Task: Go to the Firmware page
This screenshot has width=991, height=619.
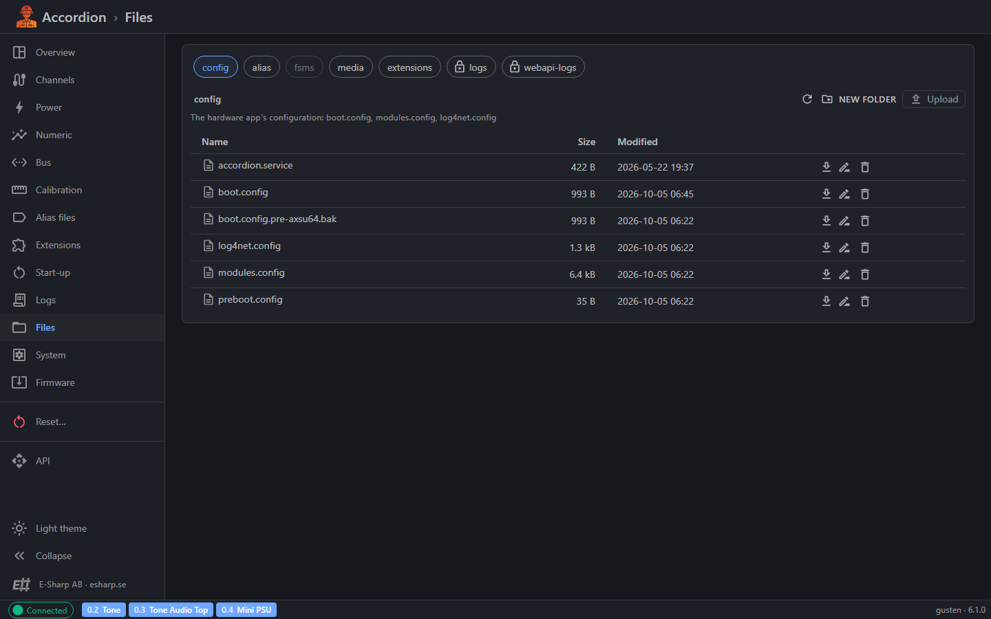Action: click(83, 382)
